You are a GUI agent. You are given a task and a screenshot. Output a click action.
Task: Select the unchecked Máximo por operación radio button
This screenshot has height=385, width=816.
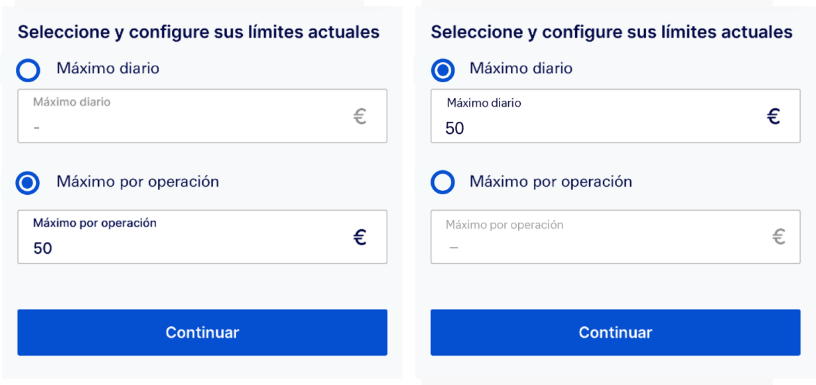point(442,182)
